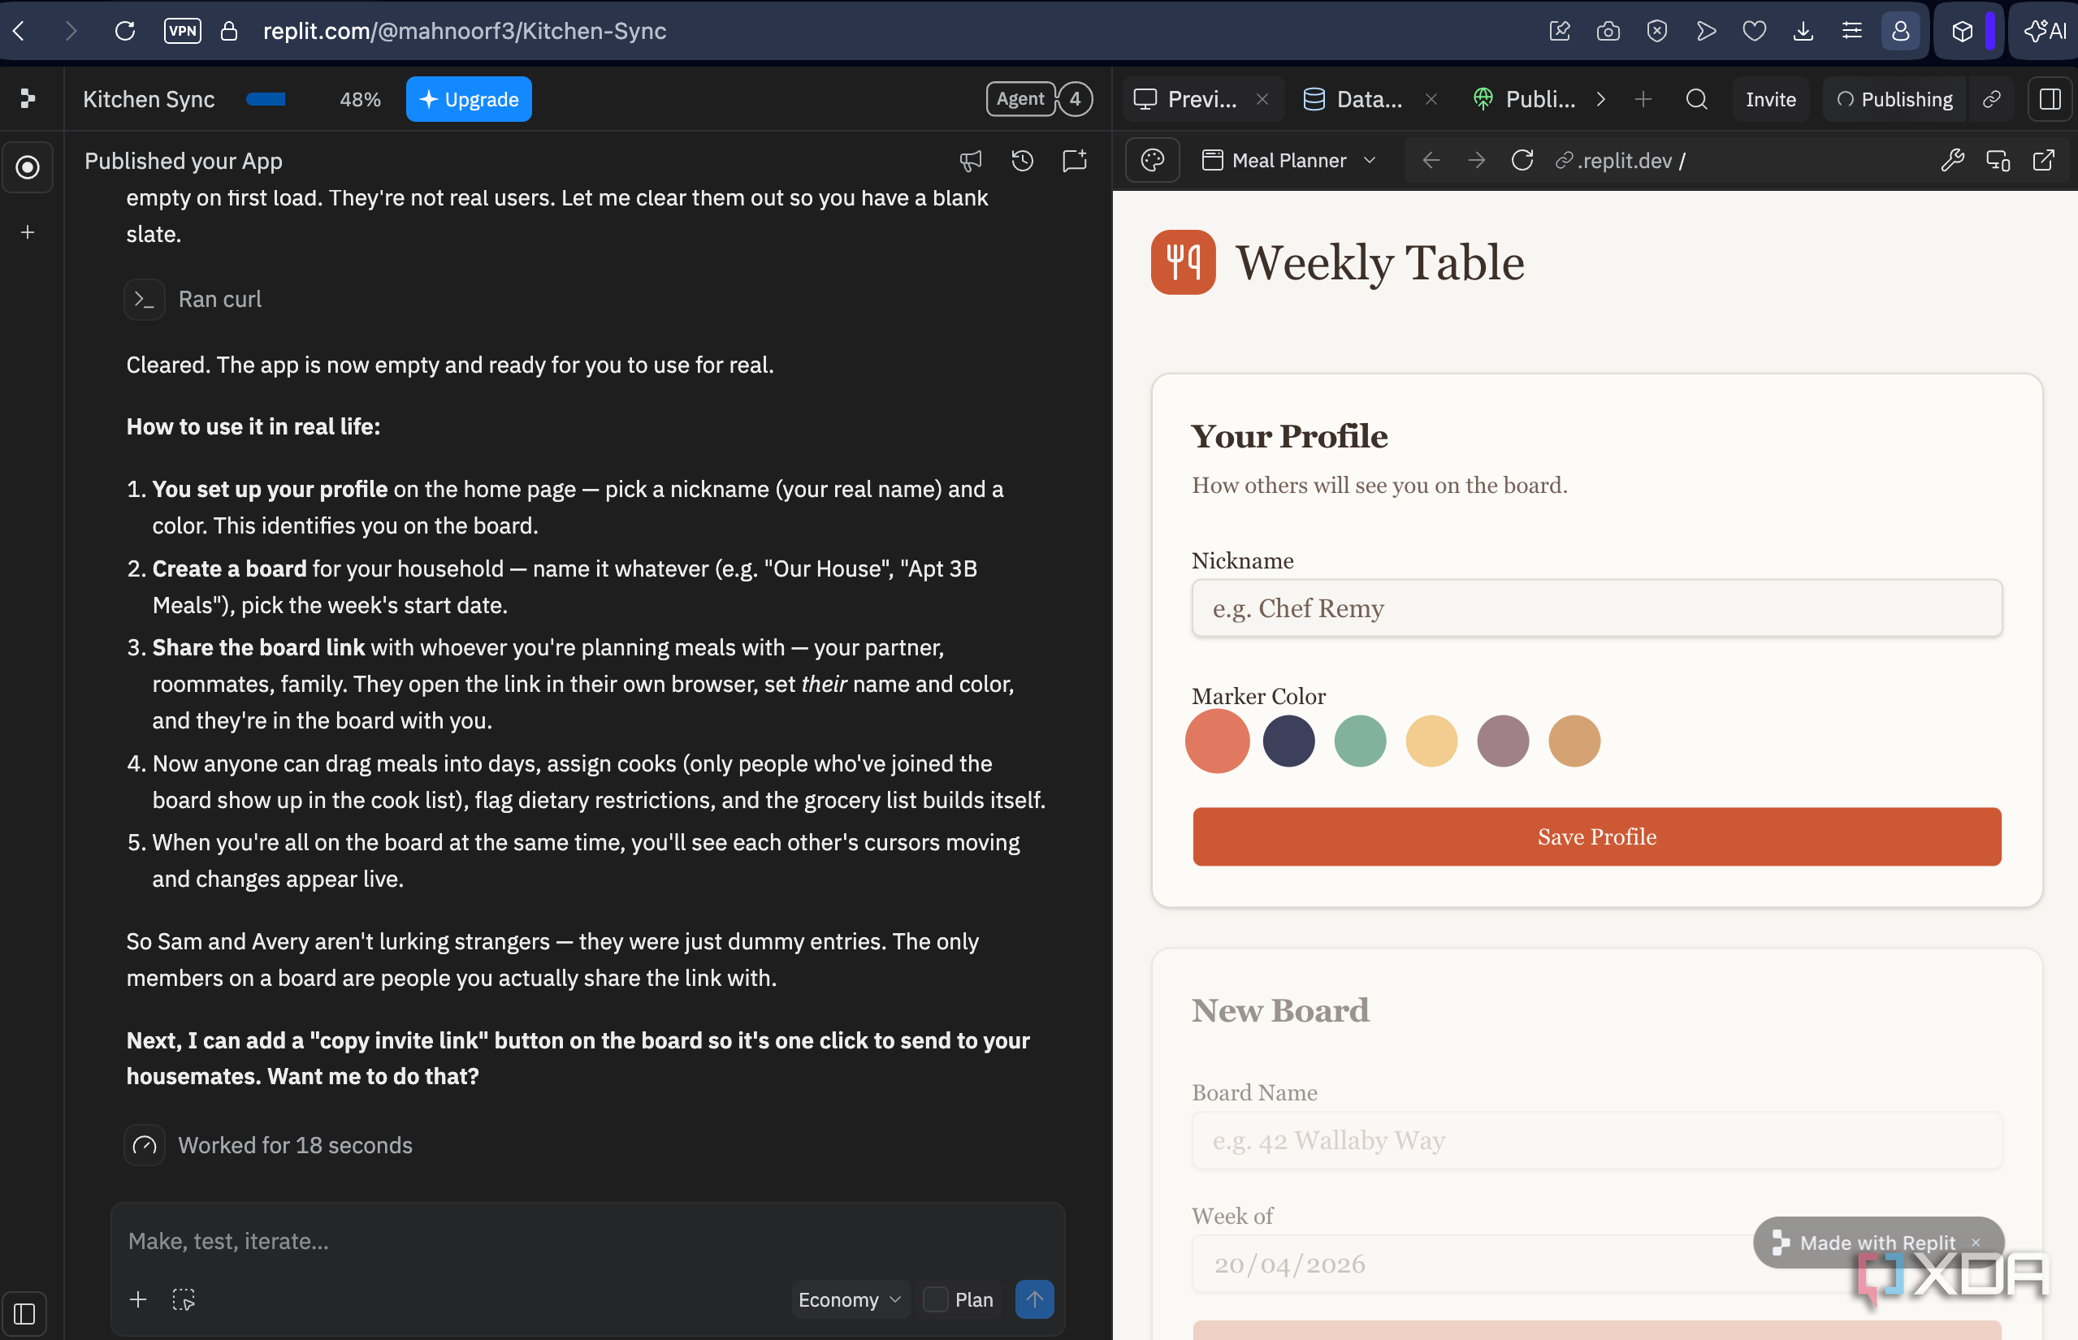Select element picker icon in chat box
The height and width of the screenshot is (1340, 2078).
[x=184, y=1299]
